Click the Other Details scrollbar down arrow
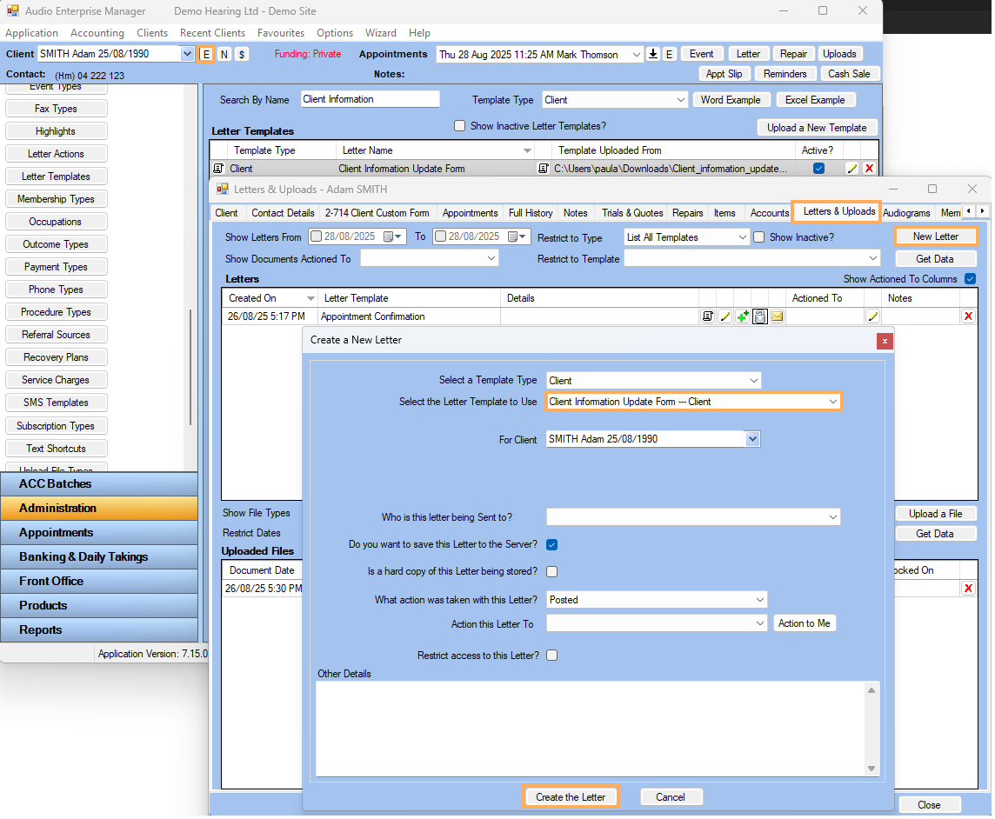This screenshot has height=819, width=995. coord(871,769)
